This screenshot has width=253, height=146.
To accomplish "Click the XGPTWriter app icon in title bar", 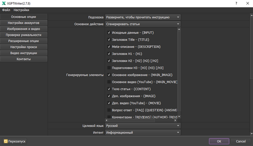I will 3,3.
